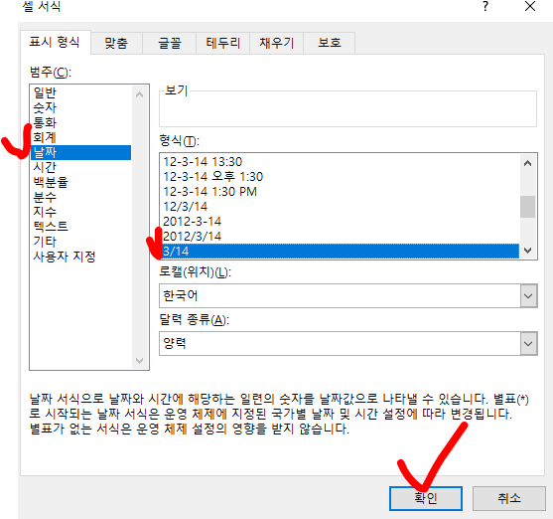The width and height of the screenshot is (553, 519).
Task: Pick the 회계 category
Action: pos(80,137)
